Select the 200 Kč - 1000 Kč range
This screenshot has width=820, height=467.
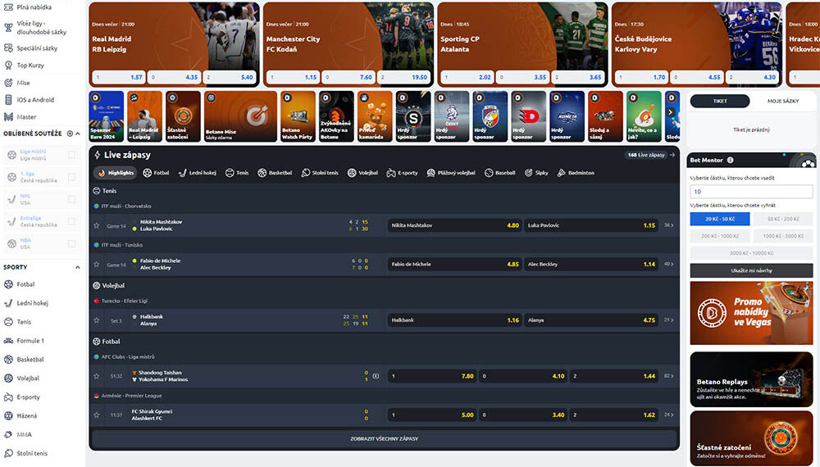(720, 236)
